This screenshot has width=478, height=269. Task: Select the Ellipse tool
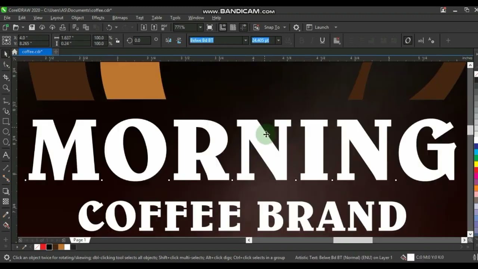[x=6, y=132]
